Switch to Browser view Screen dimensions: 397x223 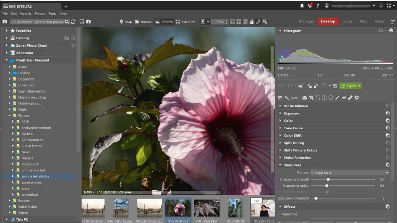tap(143, 22)
